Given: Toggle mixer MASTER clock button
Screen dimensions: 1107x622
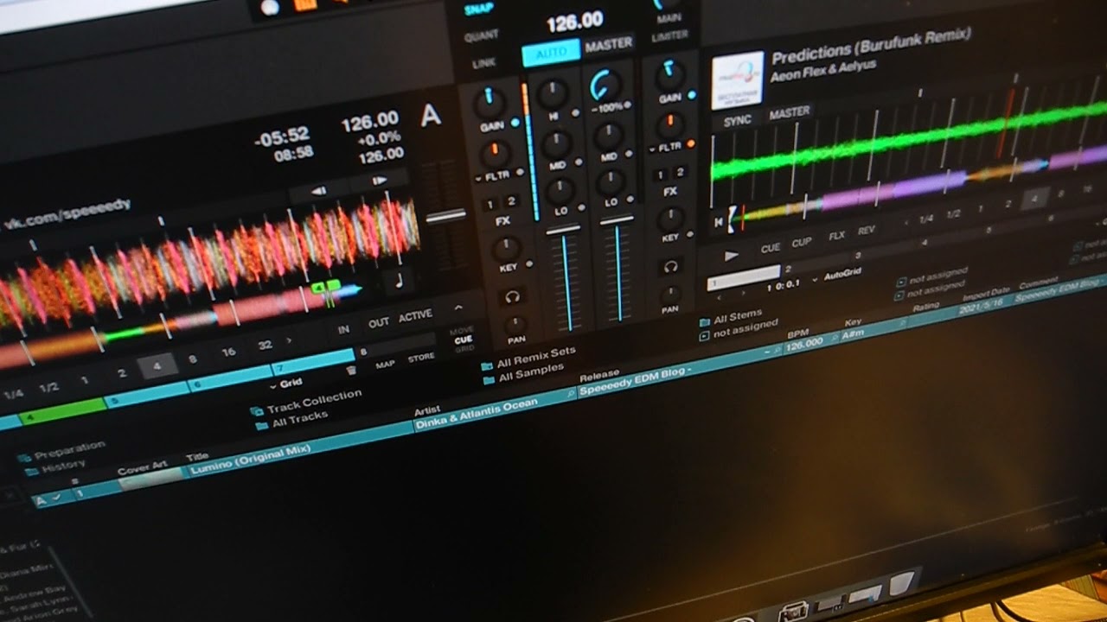Looking at the screenshot, I should coord(608,45).
